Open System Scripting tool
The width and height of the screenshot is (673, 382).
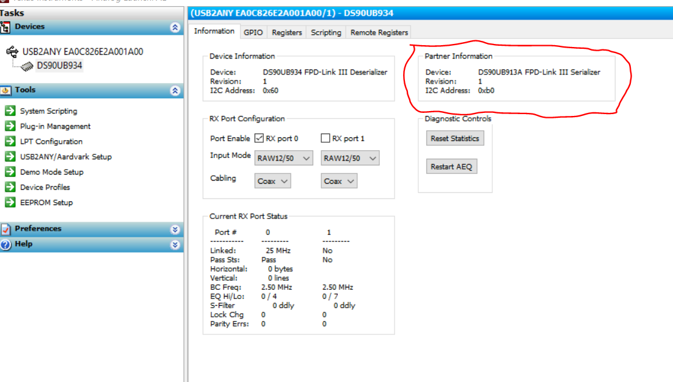coord(48,111)
